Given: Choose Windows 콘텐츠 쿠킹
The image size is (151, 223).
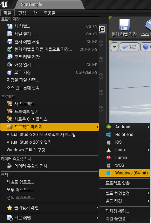Looking at the screenshot, I should [x=49, y=150].
